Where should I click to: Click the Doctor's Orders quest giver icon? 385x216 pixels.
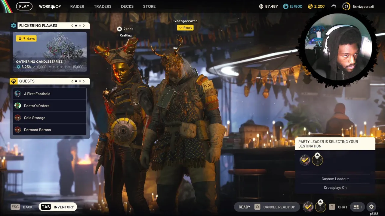[18, 106]
